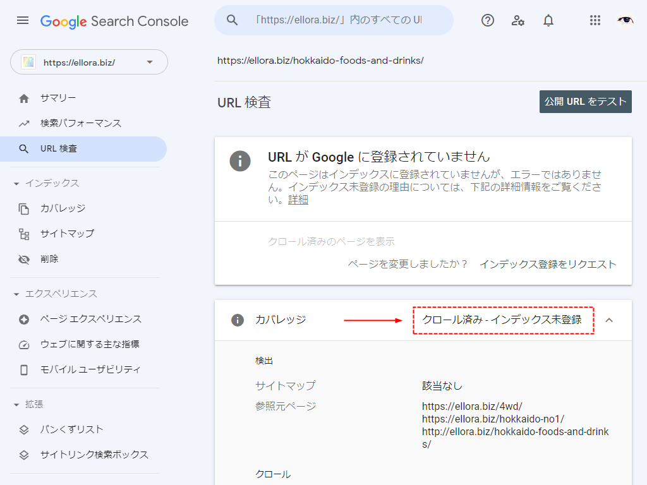Click the URL inspection search field
Viewport: 647px width, 485px height.
[x=334, y=20]
